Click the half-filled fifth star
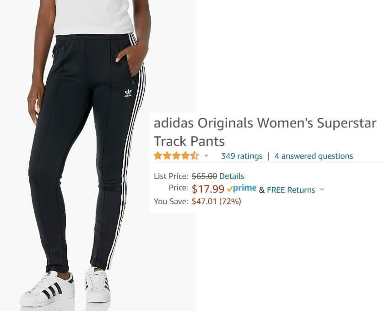Image resolution: width=385 pixels, height=311 pixels. (x=195, y=156)
